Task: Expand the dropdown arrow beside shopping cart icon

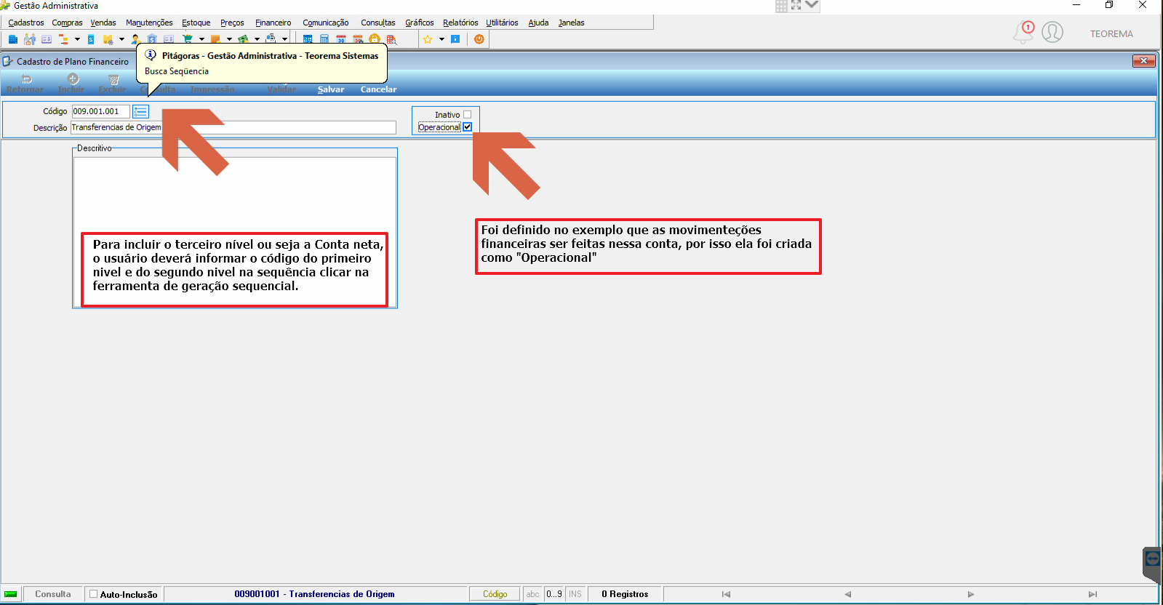Action: point(201,39)
